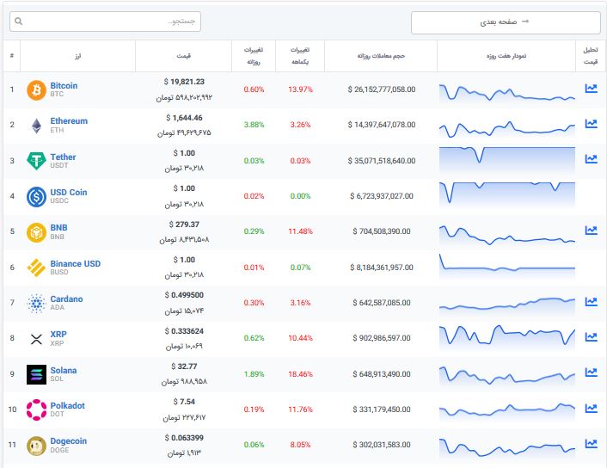Image resolution: width=607 pixels, height=468 pixels.
Task: Click Bitcoin monthly change 13.97%
Action: coord(300,89)
